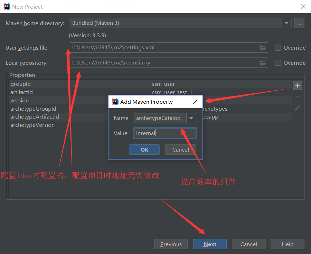311x254 pixels.
Task: Toggle Override for User settings file
Action: pyautogui.click(x=278, y=48)
